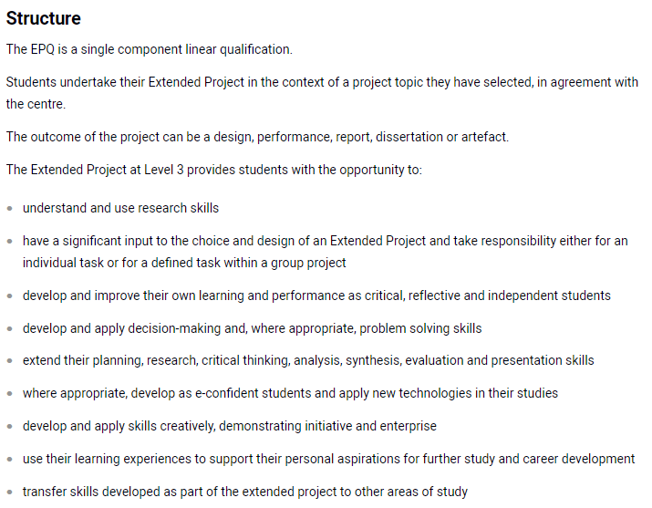Screen dimensions: 652x508
Task: Click the sentence about outcome of the project
Action: click(257, 137)
